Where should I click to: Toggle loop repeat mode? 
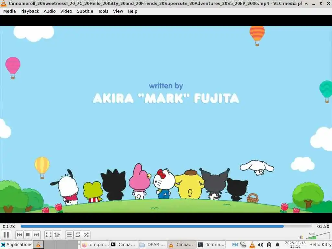coord(78,235)
